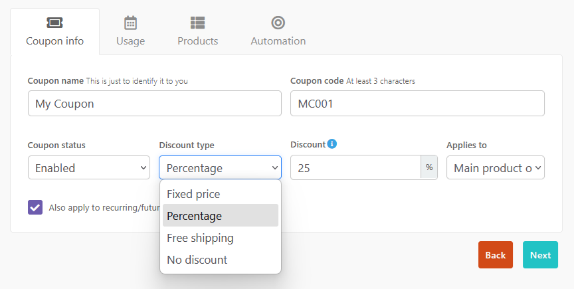Click the target icon above Automation

click(x=278, y=23)
